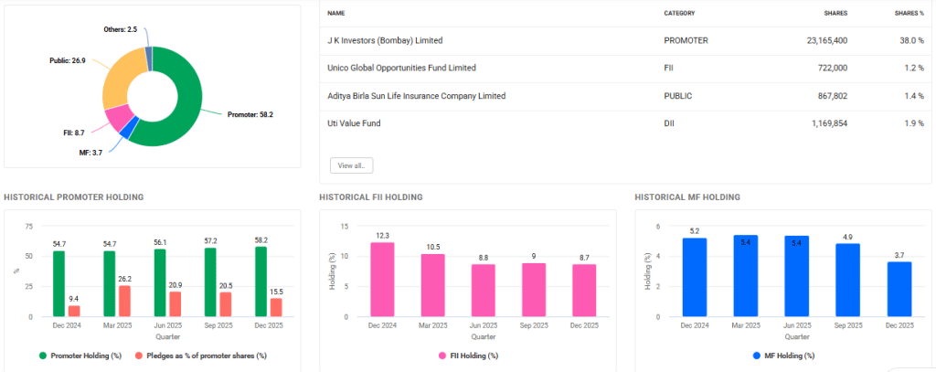This screenshot has width=936, height=372.
Task: Sort table by CATEGORY column header
Action: [x=679, y=13]
